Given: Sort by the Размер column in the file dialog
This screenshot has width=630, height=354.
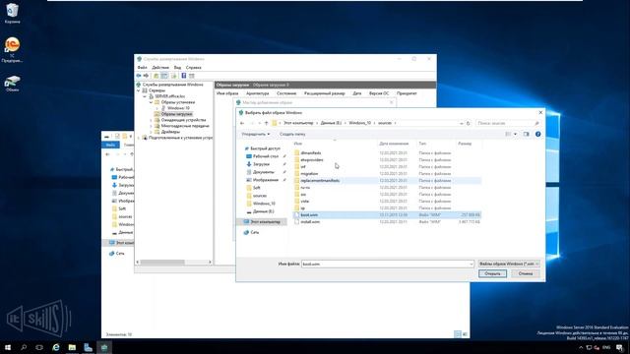Looking at the screenshot, I should 465,144.
